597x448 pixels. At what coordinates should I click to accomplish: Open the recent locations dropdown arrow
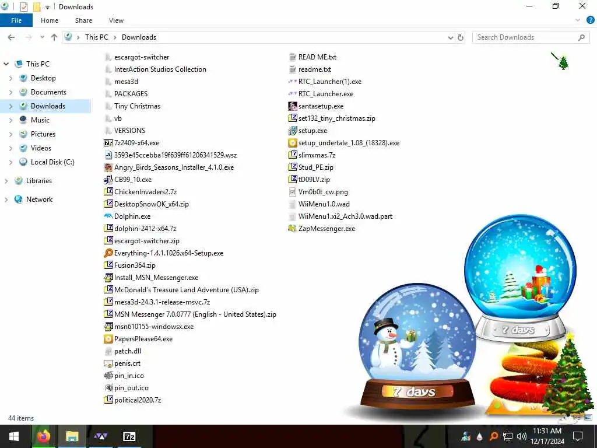(x=42, y=37)
